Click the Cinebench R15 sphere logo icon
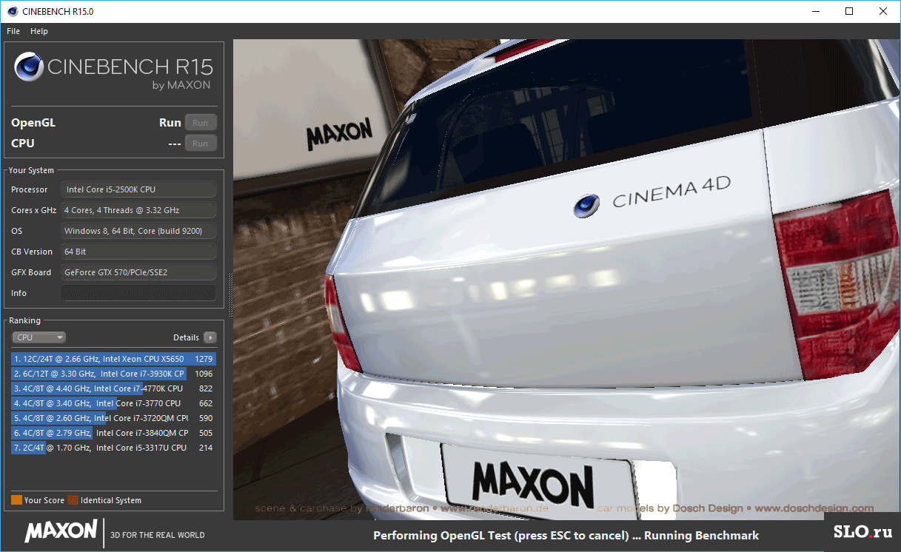Image resolution: width=901 pixels, height=552 pixels. pyautogui.click(x=29, y=67)
